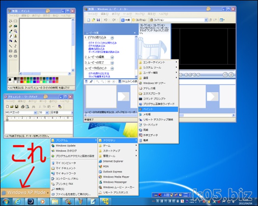Choose Outlook Express in the programs menu

pyautogui.click(x=118, y=172)
